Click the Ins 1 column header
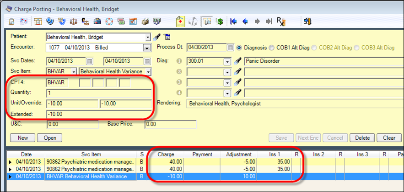Image resolution: width=404 pixels, height=192 pixels. 274,154
